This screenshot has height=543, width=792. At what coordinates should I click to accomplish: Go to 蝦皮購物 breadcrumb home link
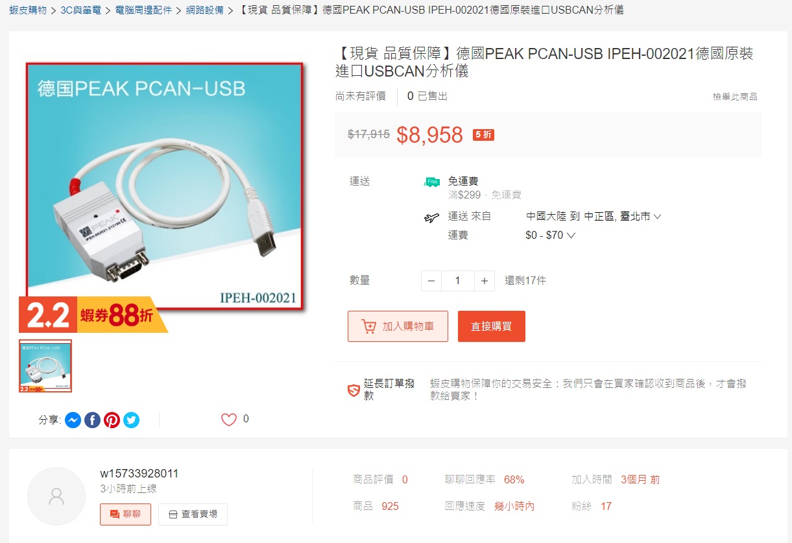28,10
